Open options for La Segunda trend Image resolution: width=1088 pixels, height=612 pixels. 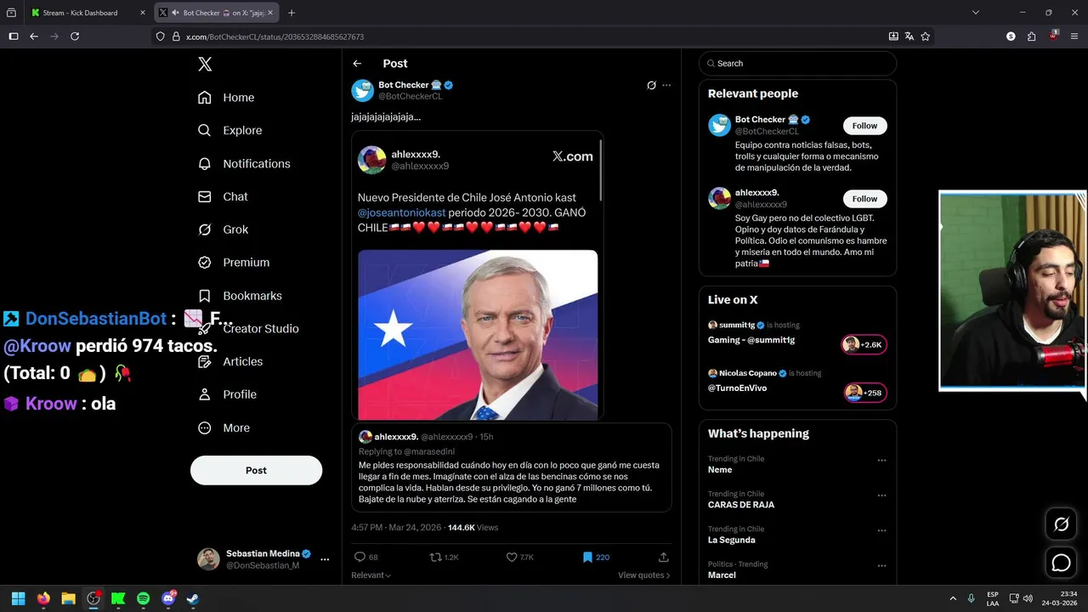coord(881,530)
